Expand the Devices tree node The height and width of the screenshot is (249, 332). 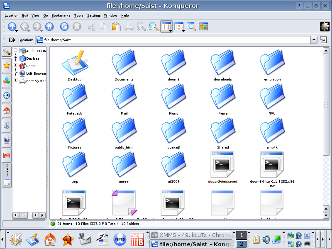tap(16, 59)
